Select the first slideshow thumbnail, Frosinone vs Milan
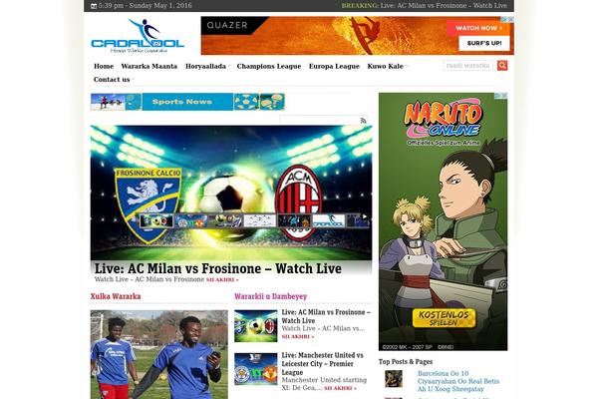 click(x=156, y=220)
